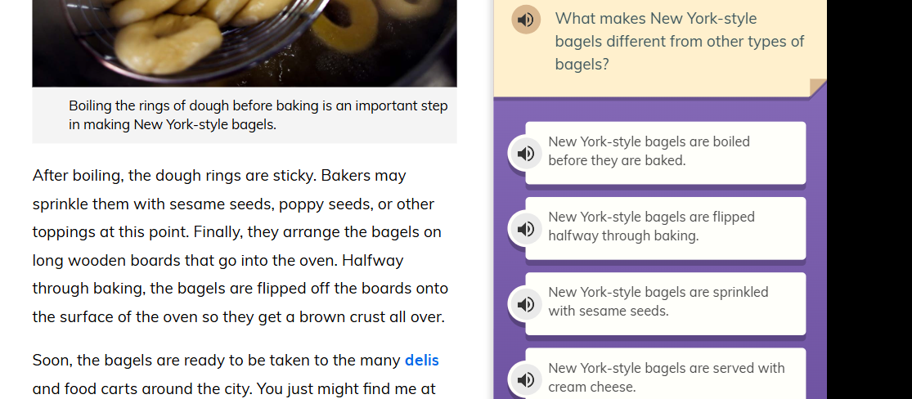Click the boiling bagel dough photo
The width and height of the screenshot is (912, 399).
pos(244,41)
